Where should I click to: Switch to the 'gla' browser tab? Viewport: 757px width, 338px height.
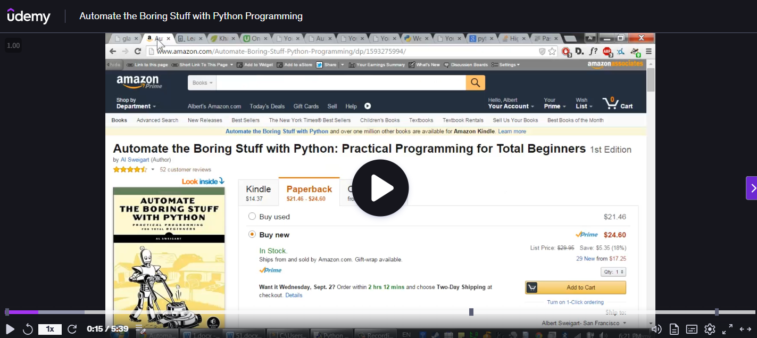coord(126,38)
